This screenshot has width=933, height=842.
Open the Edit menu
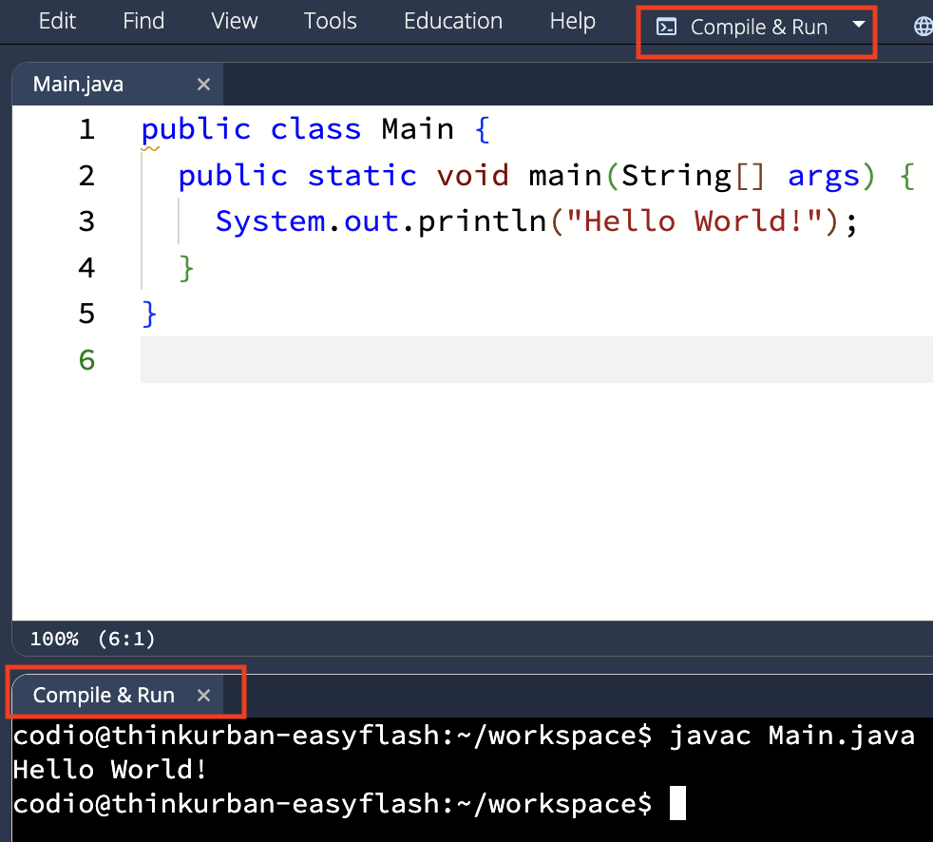click(56, 20)
